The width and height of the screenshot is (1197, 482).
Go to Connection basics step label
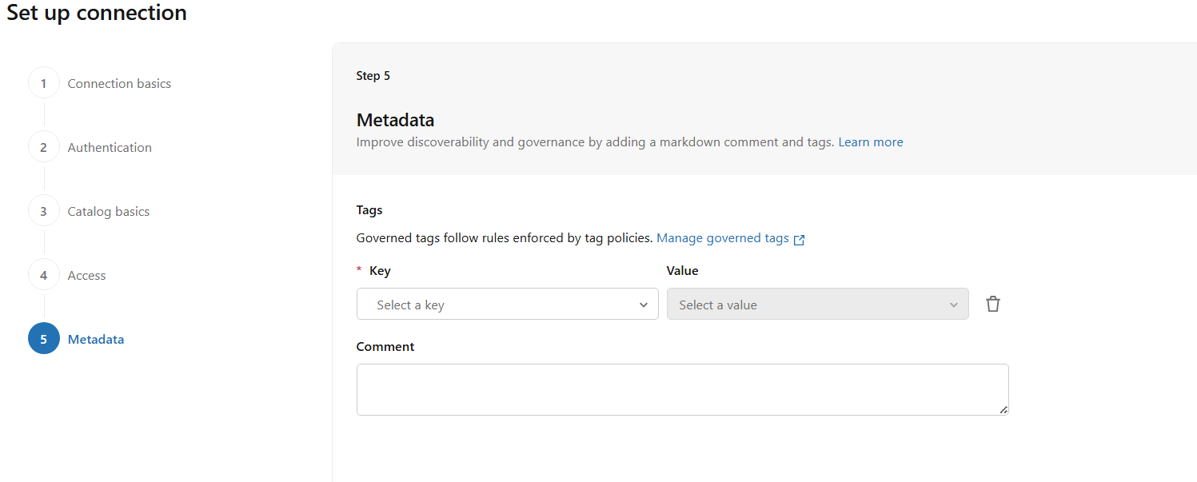[119, 83]
